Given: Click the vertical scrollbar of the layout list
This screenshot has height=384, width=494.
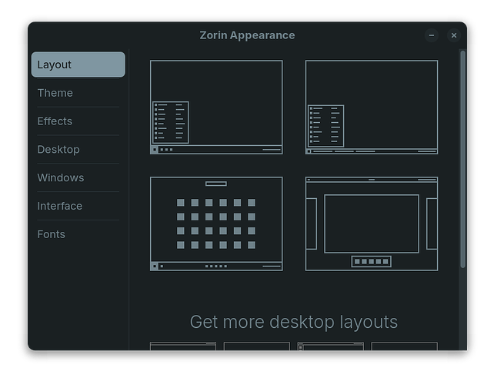Looking at the screenshot, I should pyautogui.click(x=462, y=159).
